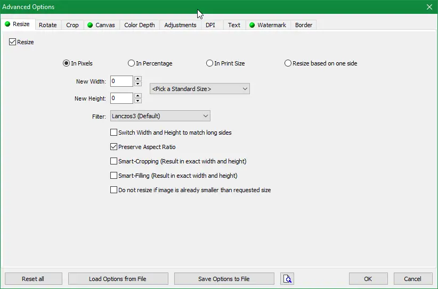Click the New Height input field

121,98
